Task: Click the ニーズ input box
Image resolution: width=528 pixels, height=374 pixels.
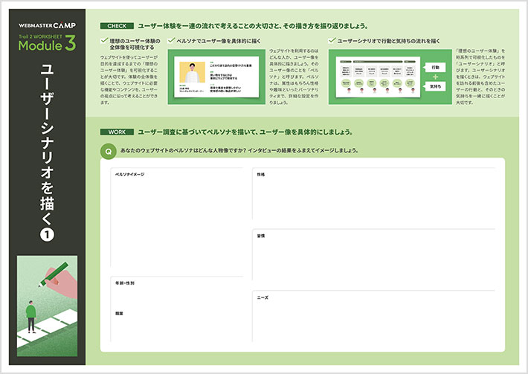Action: coord(374,316)
